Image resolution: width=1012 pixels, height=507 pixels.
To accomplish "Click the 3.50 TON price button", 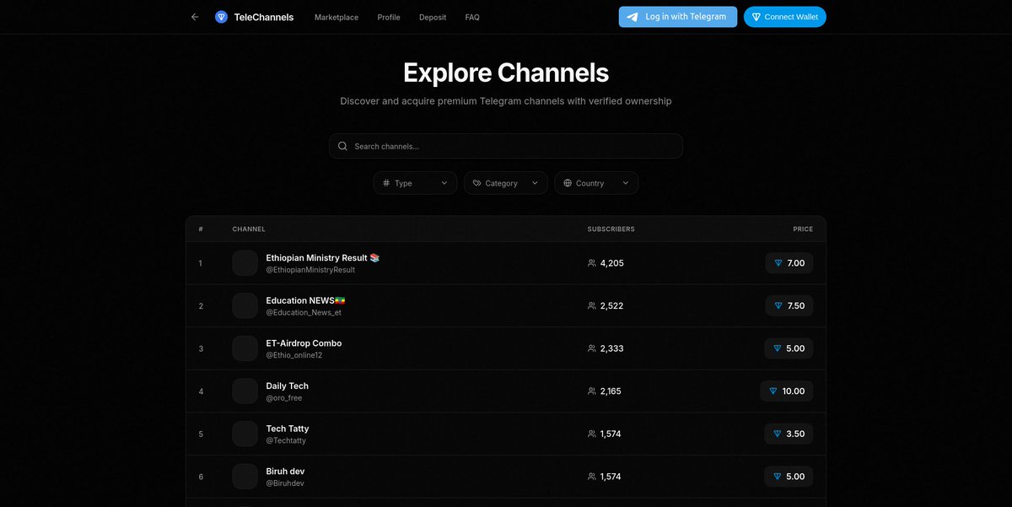I will (789, 434).
